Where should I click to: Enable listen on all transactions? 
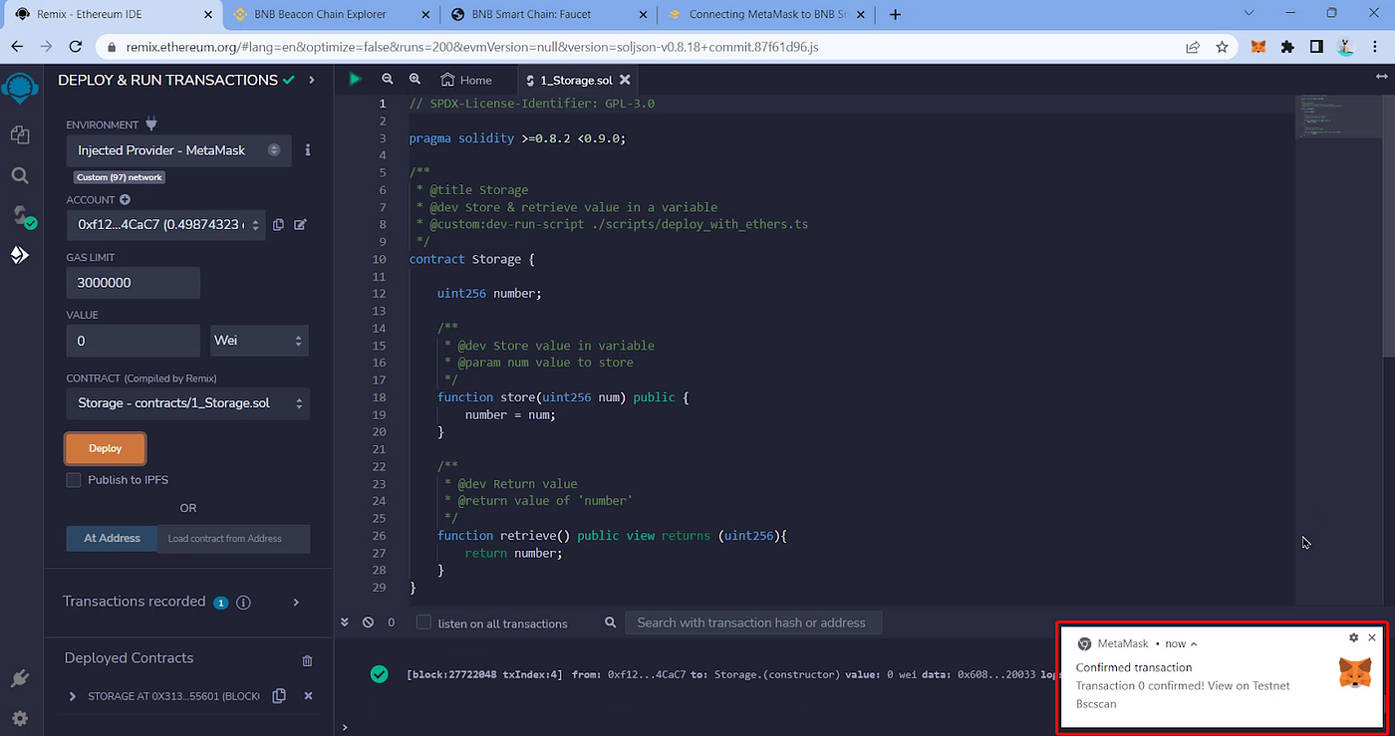[422, 622]
